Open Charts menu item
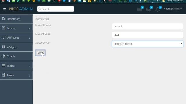Screen dimensions: 186x104 (16, 56)
